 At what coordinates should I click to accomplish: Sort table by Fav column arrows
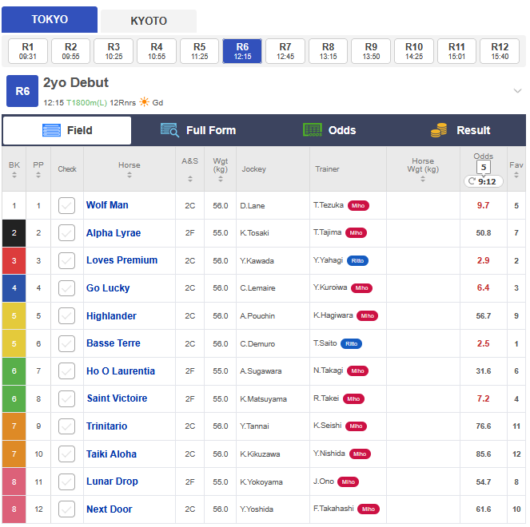pyautogui.click(x=516, y=175)
